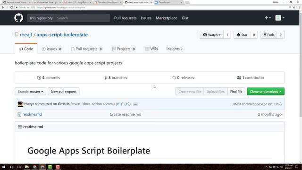The image size is (302, 170).
Task: Click the Find file button
Action: coord(236,92)
